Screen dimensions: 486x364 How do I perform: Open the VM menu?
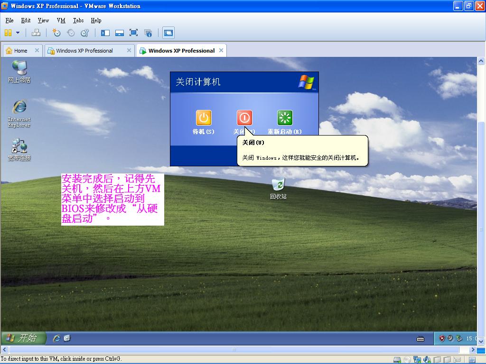[61, 20]
